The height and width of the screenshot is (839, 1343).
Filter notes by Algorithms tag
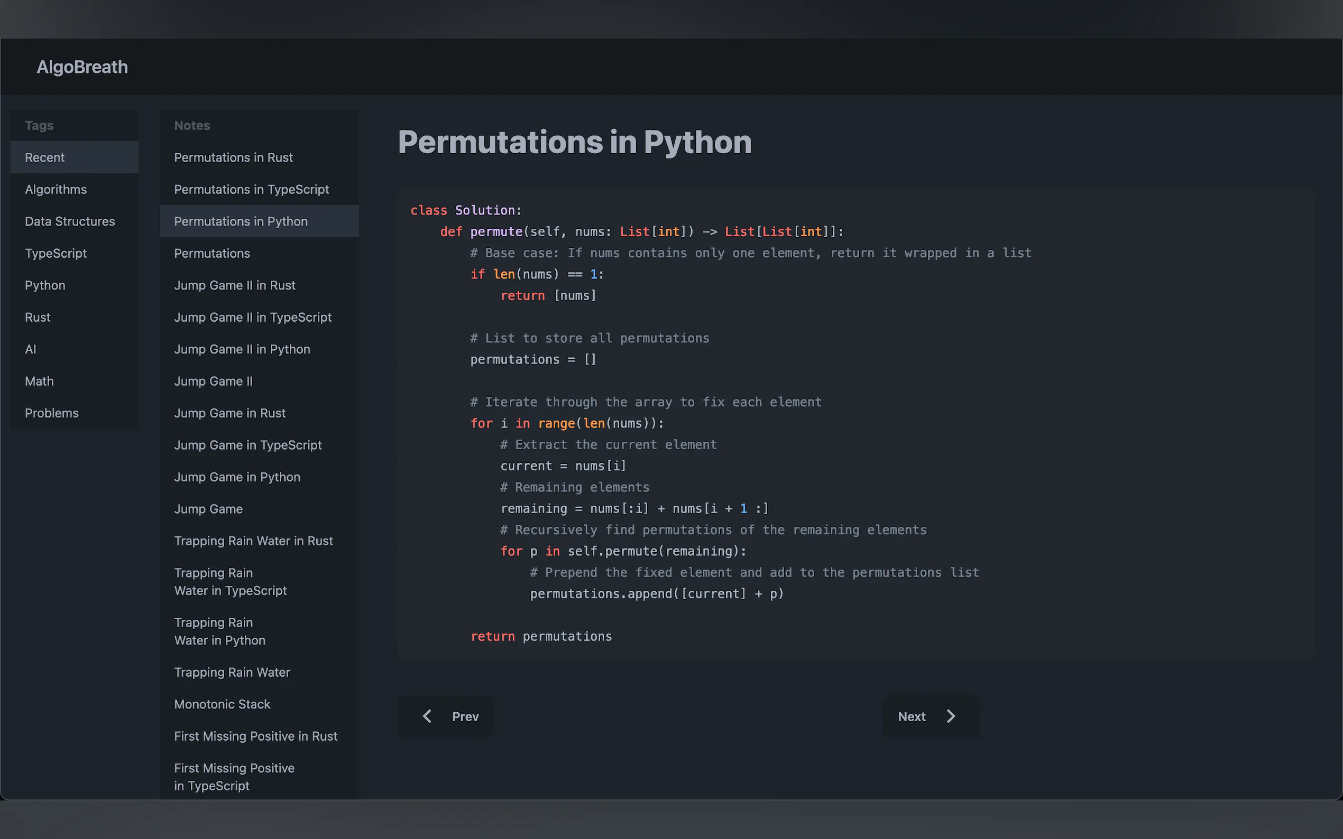tap(56, 190)
